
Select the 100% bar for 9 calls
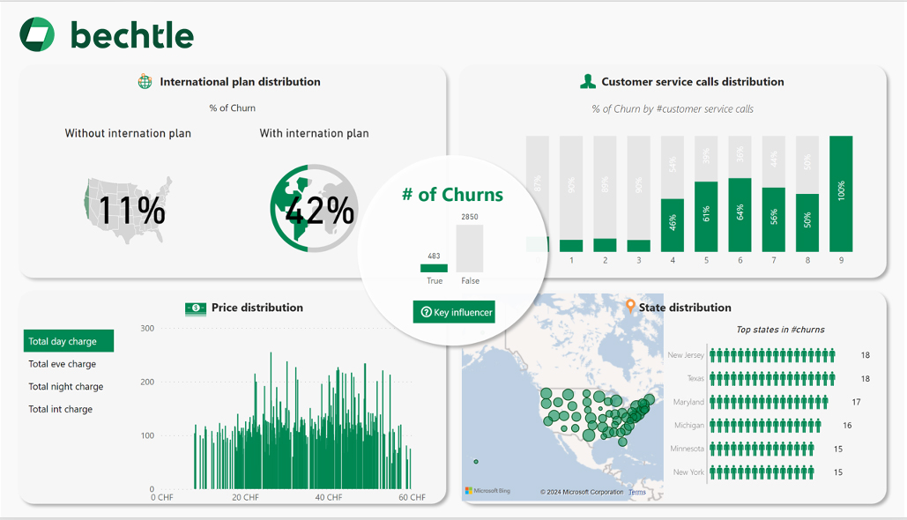point(840,194)
